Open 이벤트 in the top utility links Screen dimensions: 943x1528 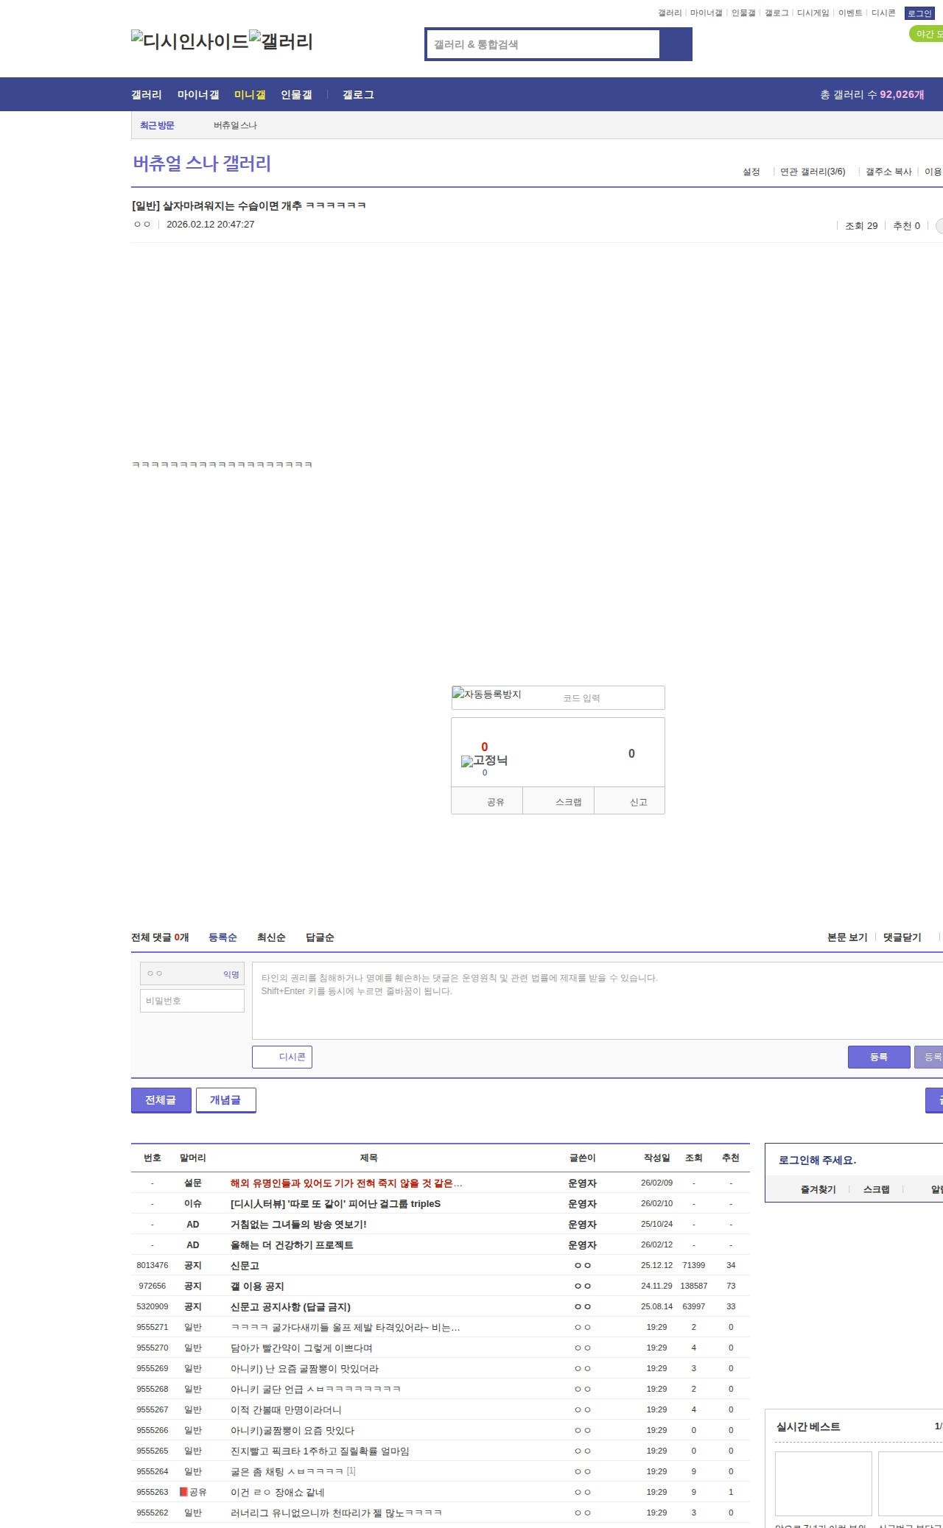pyautogui.click(x=850, y=13)
